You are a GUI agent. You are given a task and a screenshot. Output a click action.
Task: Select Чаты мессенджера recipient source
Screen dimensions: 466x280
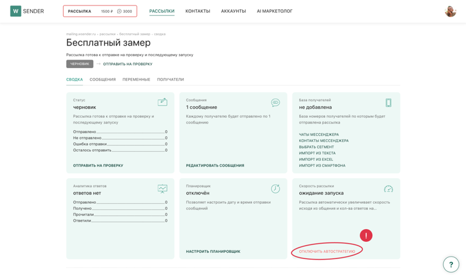319,134
